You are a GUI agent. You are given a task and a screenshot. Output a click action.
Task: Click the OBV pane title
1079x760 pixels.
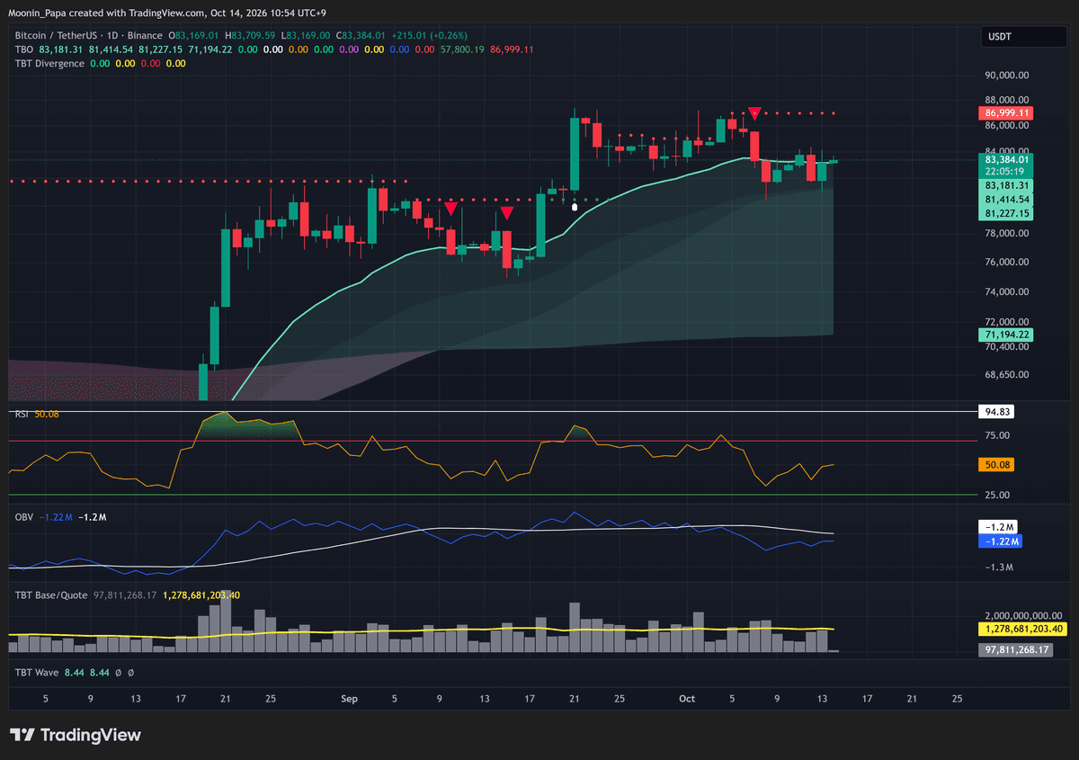click(x=24, y=517)
